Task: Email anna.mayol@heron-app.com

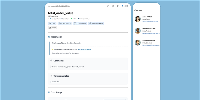Action: (150, 22)
